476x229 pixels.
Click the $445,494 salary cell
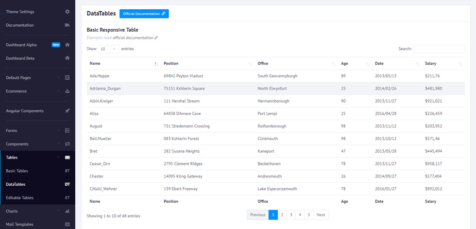coord(443,151)
